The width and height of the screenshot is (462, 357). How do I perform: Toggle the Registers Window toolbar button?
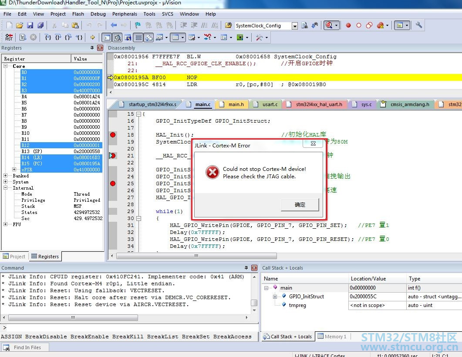[x=138, y=38]
